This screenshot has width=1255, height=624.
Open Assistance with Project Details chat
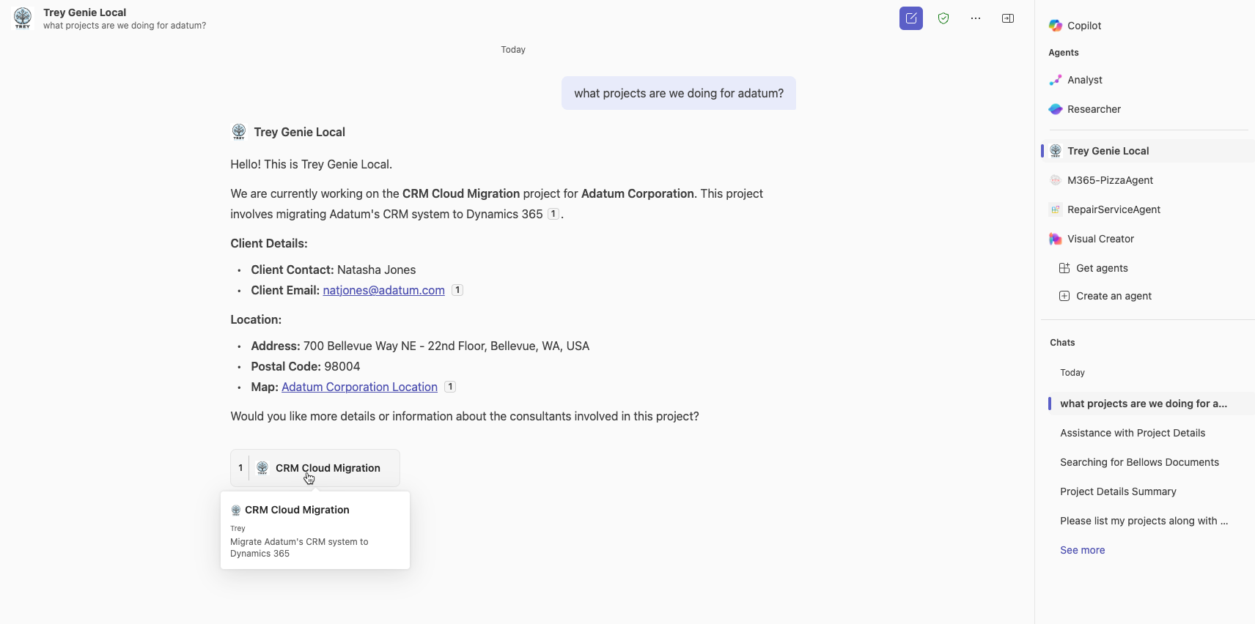tap(1133, 433)
